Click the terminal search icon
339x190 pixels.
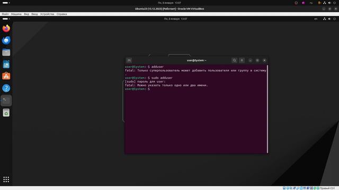[x=234, y=61]
